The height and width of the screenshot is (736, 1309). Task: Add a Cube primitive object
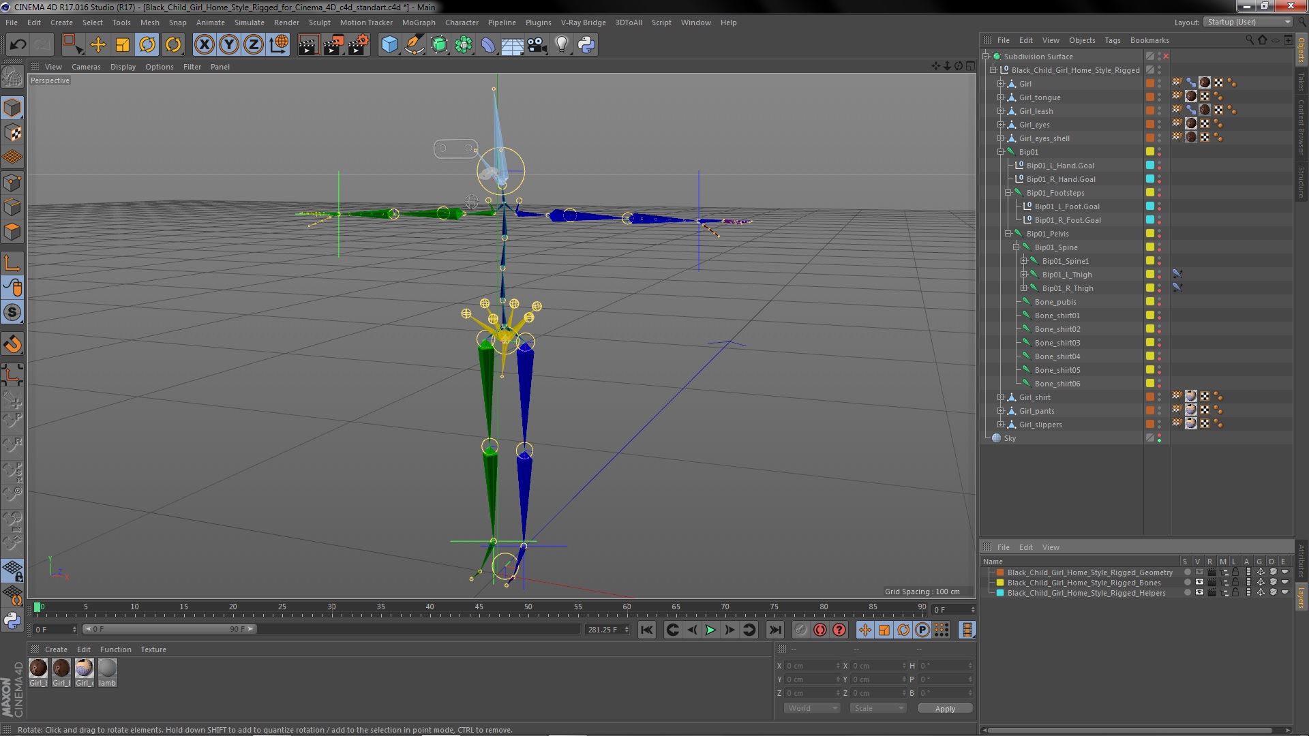(x=389, y=45)
